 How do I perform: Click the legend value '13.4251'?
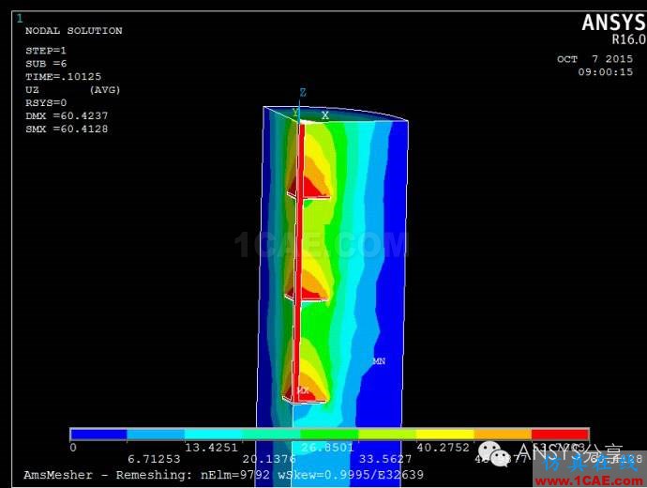point(211,448)
